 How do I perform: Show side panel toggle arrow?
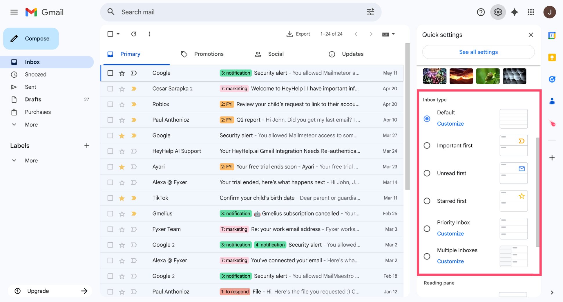coord(552,292)
